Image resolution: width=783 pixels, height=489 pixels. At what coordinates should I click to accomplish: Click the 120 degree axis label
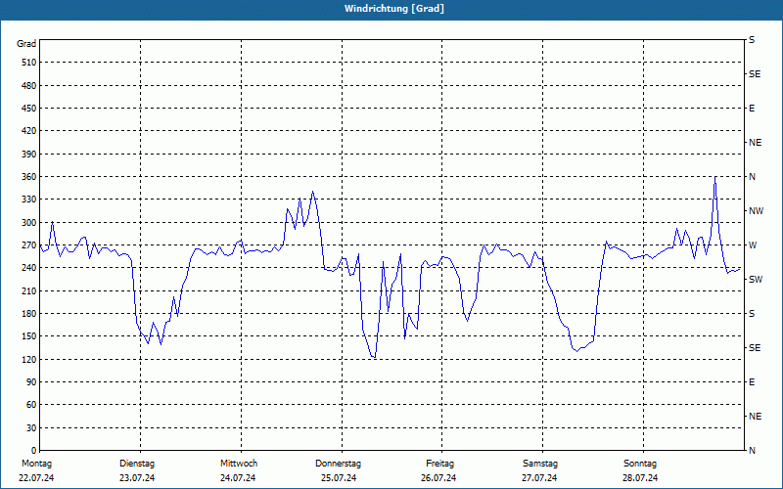pyautogui.click(x=29, y=359)
